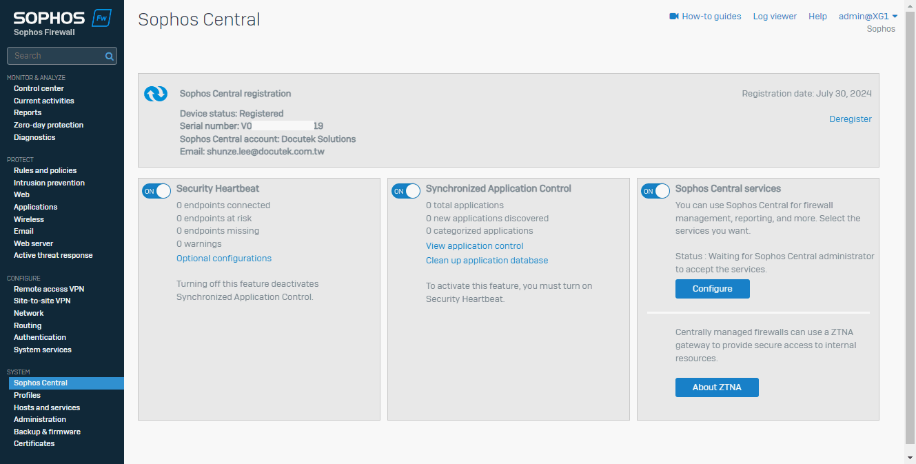Click the '0 endpoints missing' text
916x464 pixels.
tap(218, 231)
